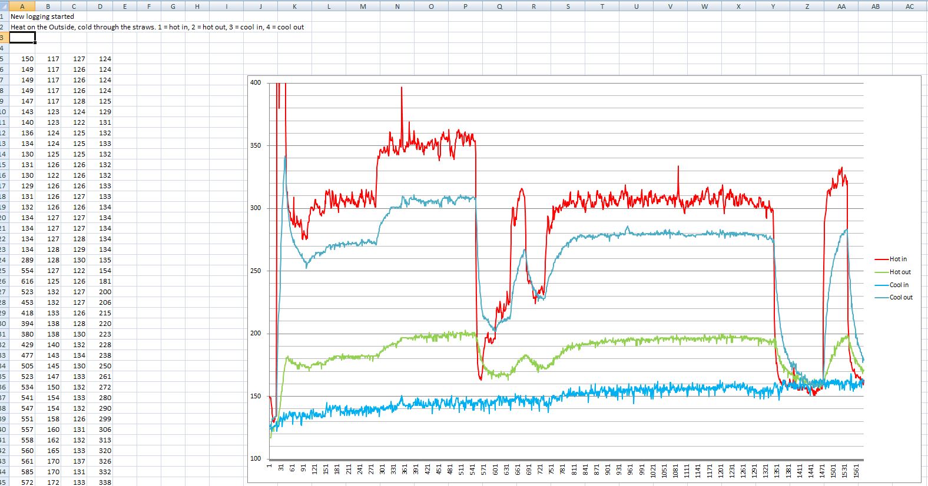Click spreadsheet cell containing 313
The width and height of the screenshot is (928, 486).
[x=100, y=440]
